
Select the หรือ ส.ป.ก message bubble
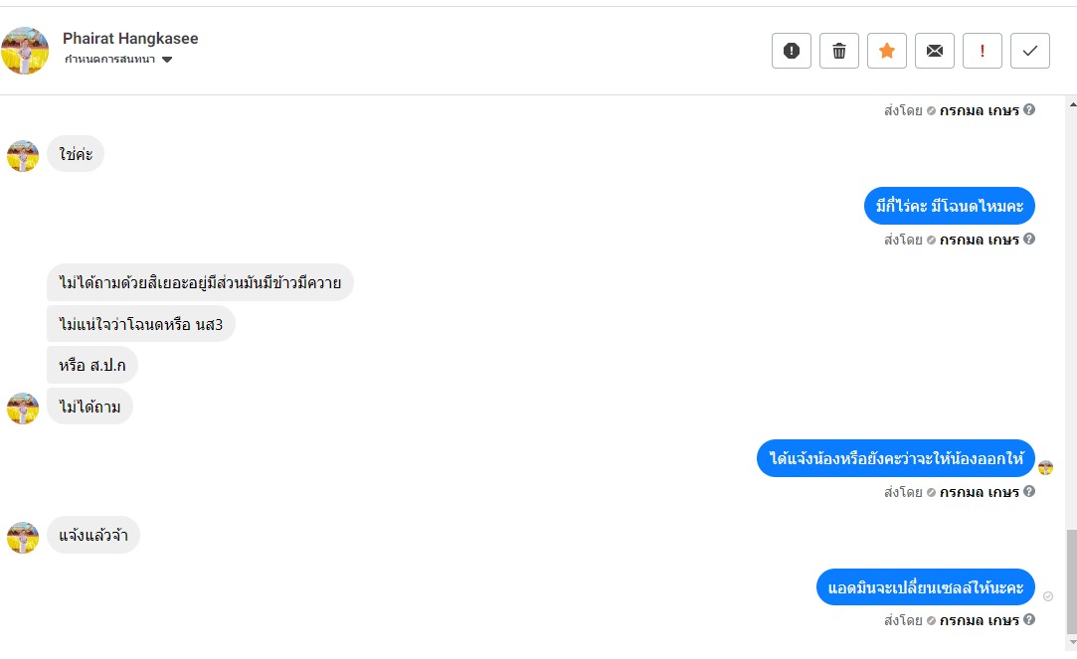pyautogui.click(x=92, y=366)
